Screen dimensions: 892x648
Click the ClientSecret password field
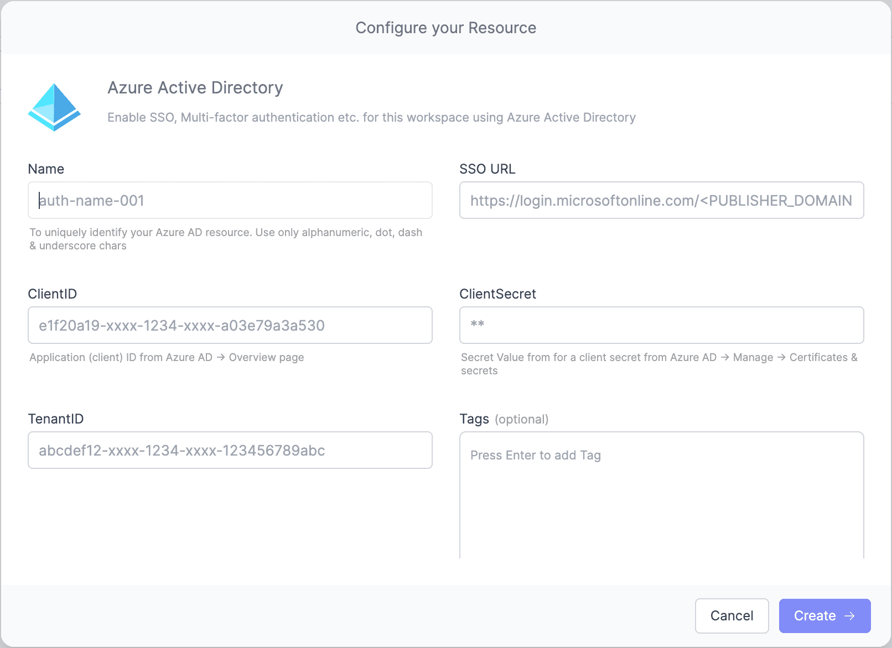(662, 325)
